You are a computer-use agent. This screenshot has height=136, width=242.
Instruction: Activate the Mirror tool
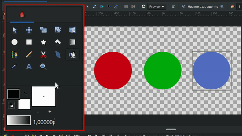72,30
